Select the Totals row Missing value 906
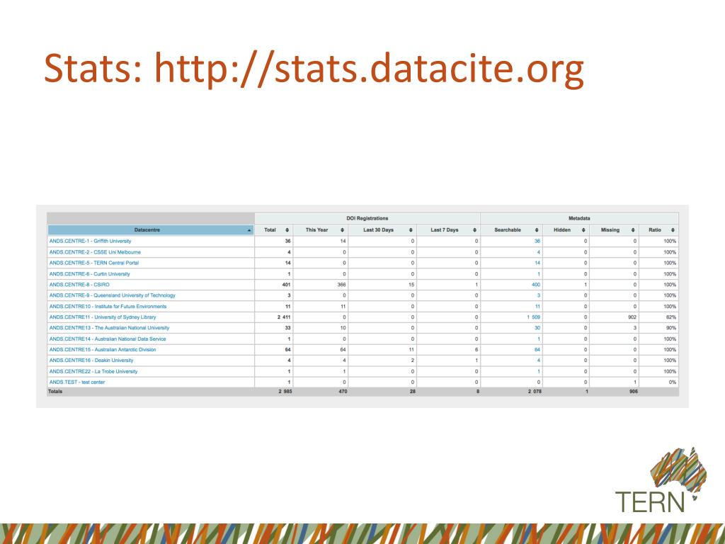This screenshot has width=725, height=544. click(x=634, y=391)
